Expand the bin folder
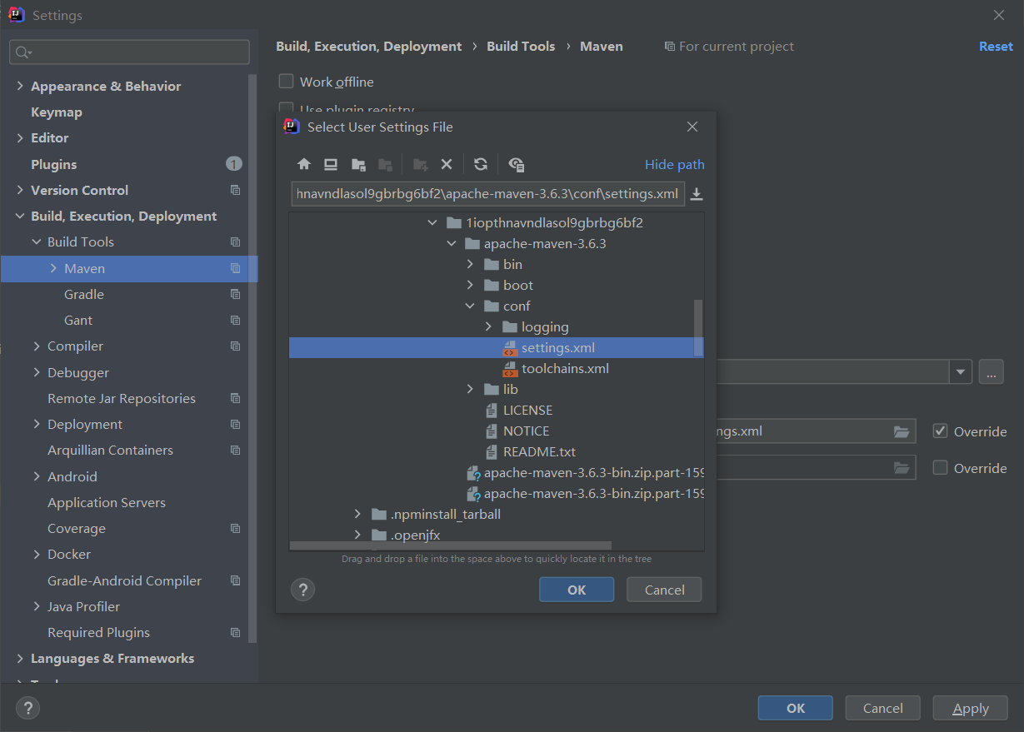 tap(470, 264)
